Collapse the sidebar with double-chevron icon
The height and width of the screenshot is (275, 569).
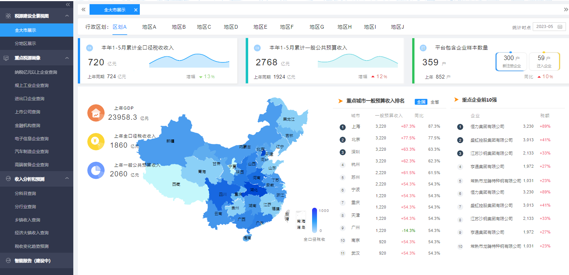tap(68, 5)
